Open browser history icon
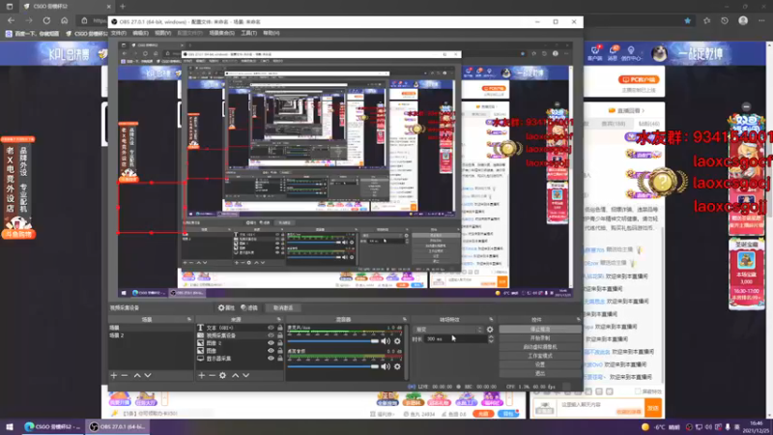 coord(724,20)
